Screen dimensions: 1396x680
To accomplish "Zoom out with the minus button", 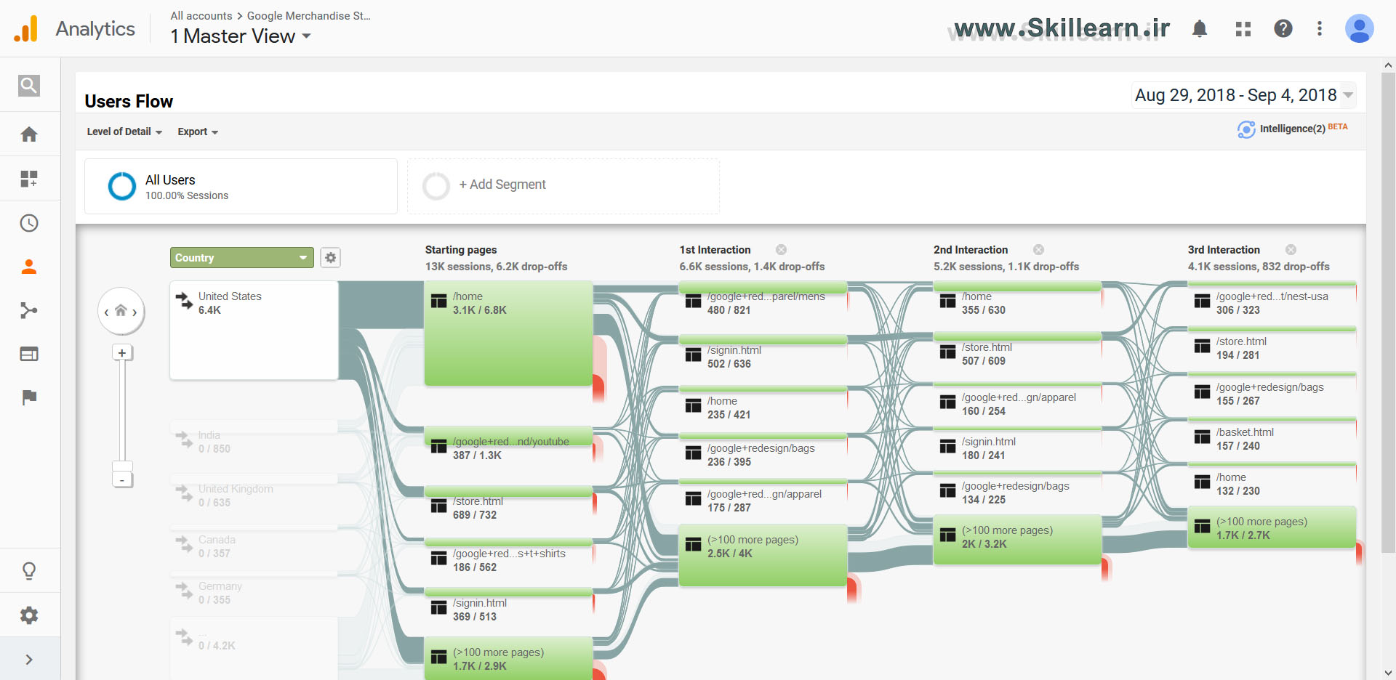I will pyautogui.click(x=122, y=480).
